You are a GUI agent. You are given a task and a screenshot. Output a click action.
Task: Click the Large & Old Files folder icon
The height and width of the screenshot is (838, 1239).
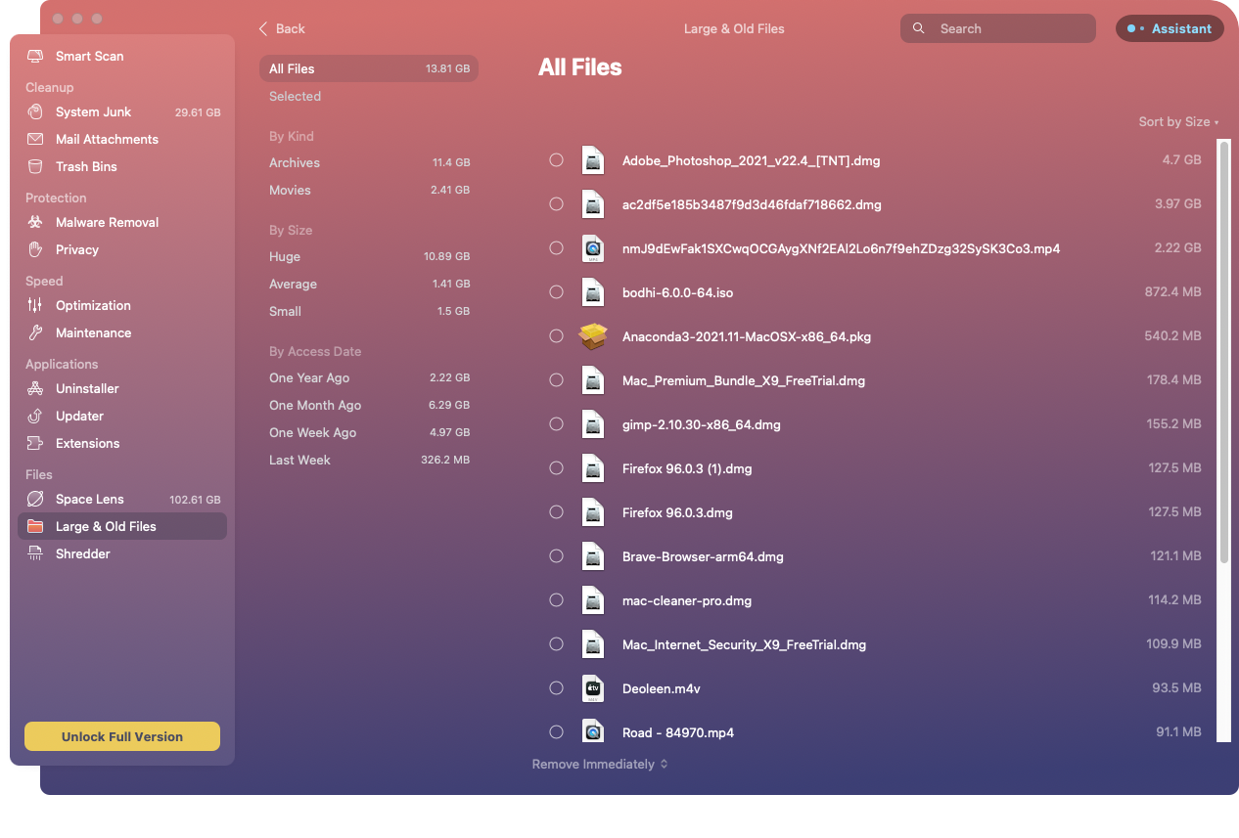coord(35,527)
